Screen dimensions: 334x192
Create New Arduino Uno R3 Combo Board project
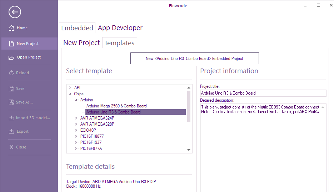194,58
